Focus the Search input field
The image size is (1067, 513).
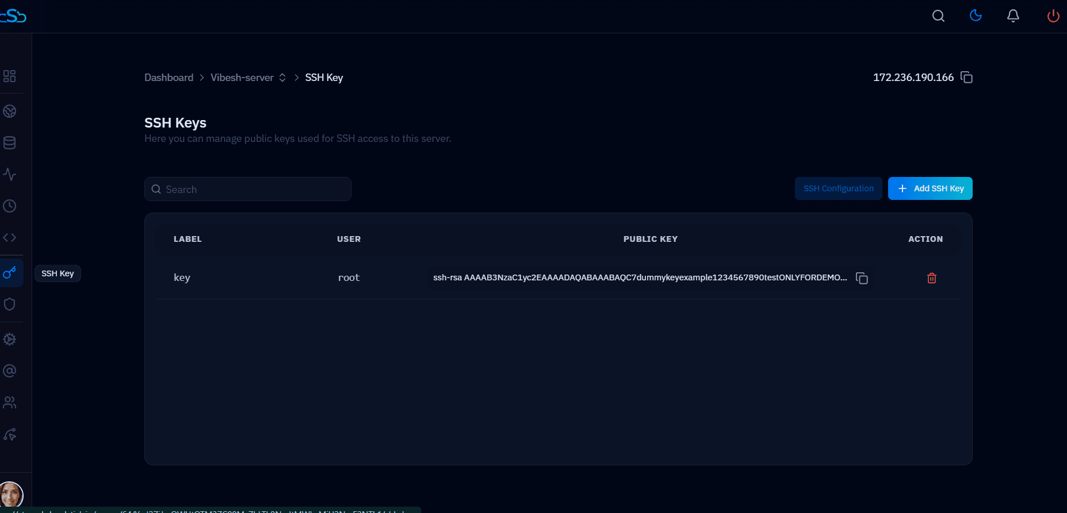click(x=253, y=190)
